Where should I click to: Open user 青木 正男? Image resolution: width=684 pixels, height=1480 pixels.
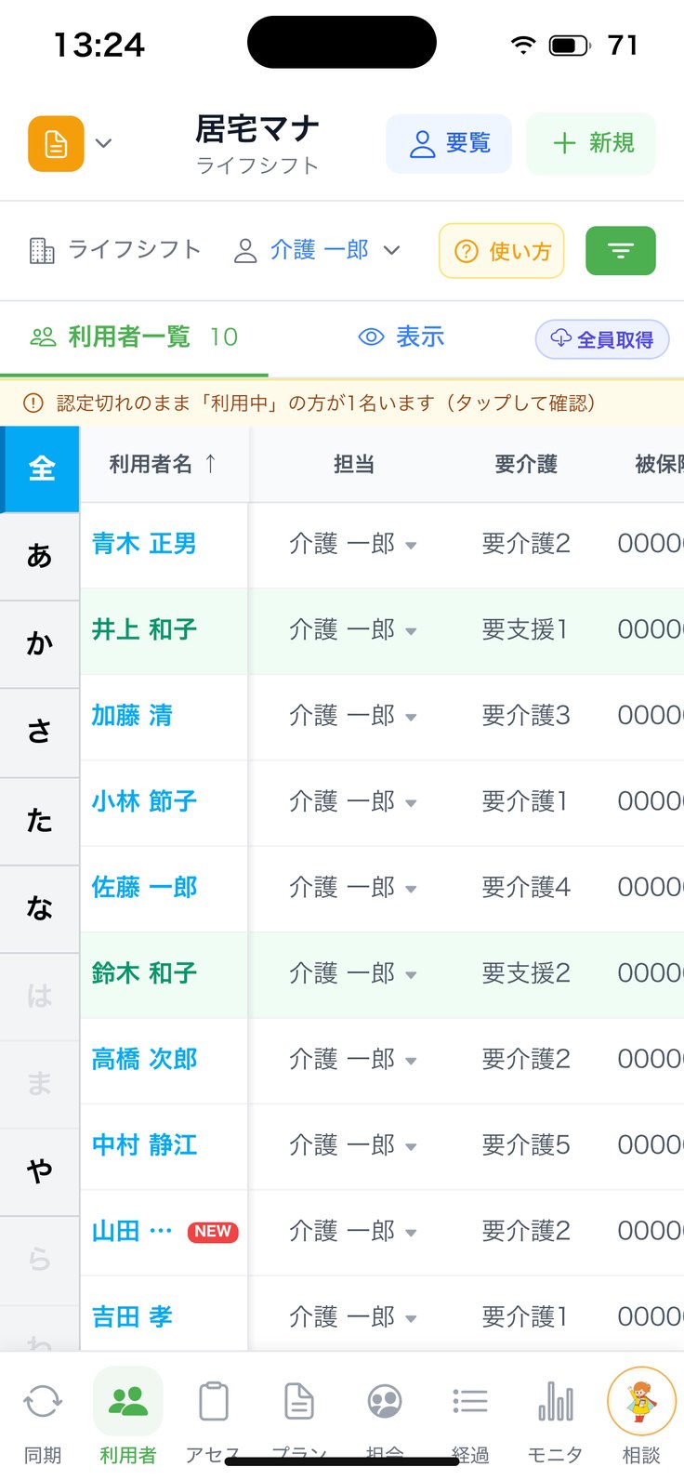[144, 544]
